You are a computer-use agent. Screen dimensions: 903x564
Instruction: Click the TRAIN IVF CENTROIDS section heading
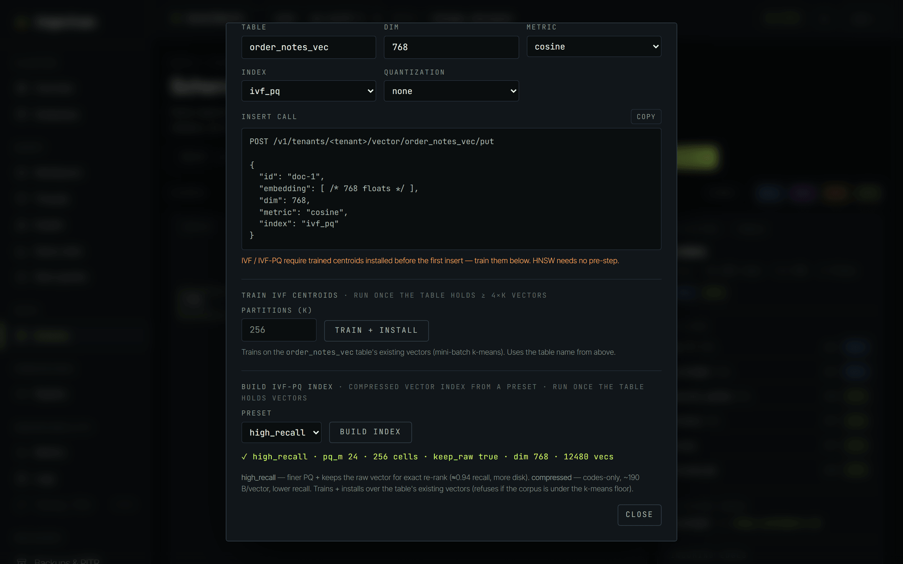coord(290,295)
